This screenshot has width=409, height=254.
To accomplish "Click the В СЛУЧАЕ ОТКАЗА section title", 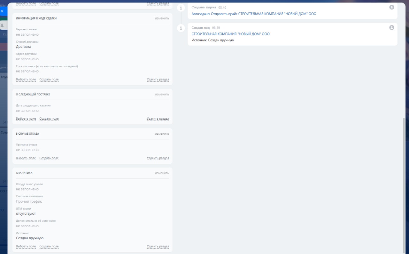I will click(27, 134).
